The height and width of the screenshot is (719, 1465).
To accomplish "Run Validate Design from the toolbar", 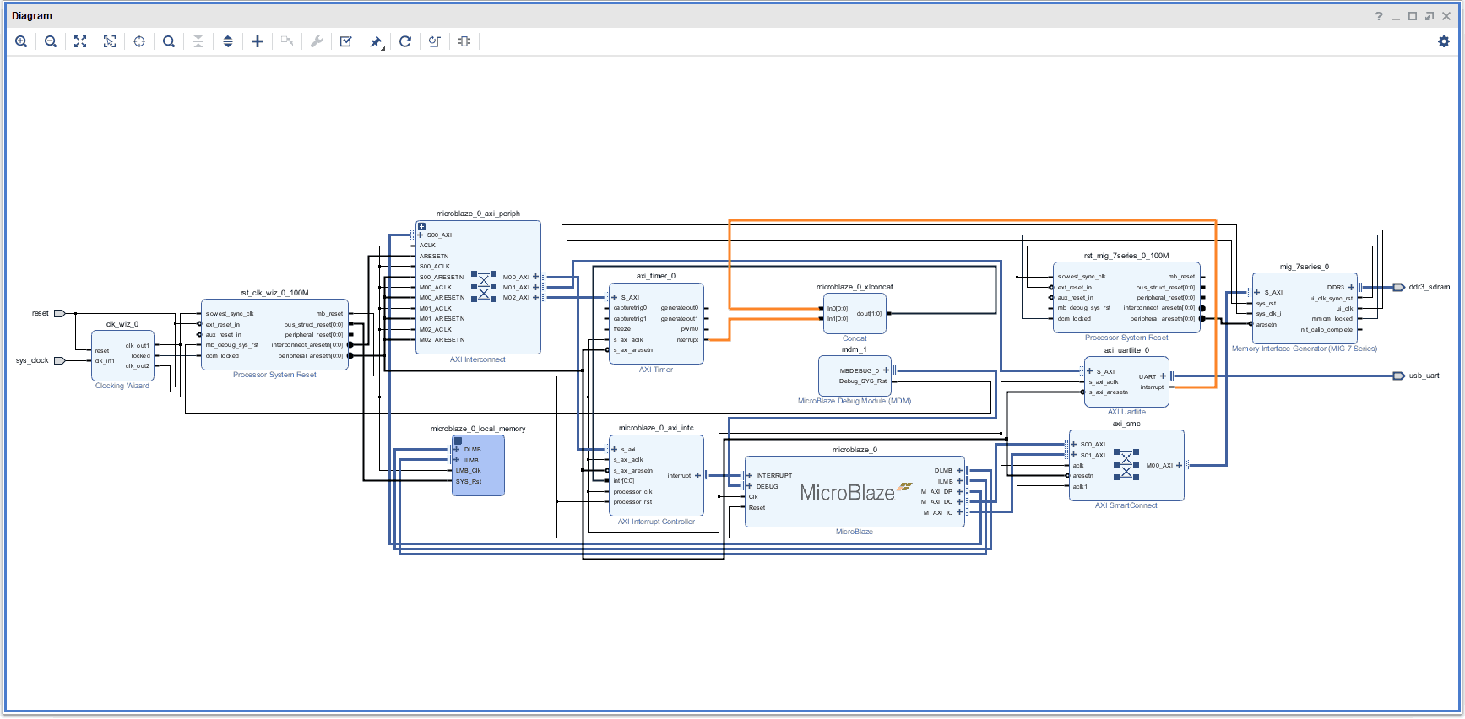I will [x=346, y=41].
